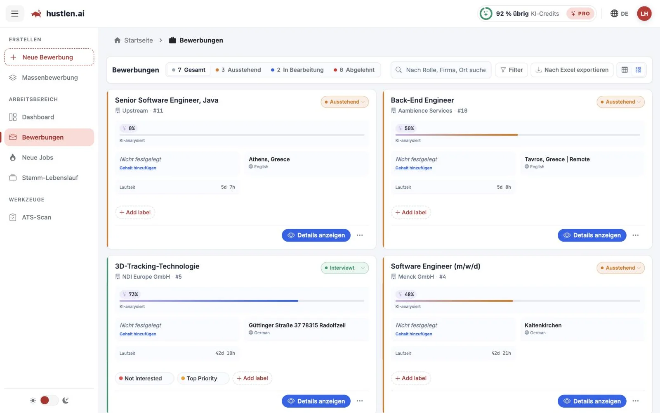Screen dimensions: 660x413
Task: Switch to table view layout
Action: pos(625,70)
